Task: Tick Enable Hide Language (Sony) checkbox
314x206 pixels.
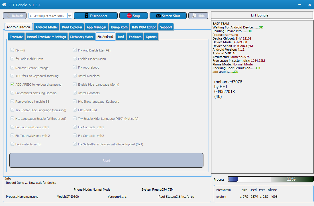Action: click(x=75, y=84)
